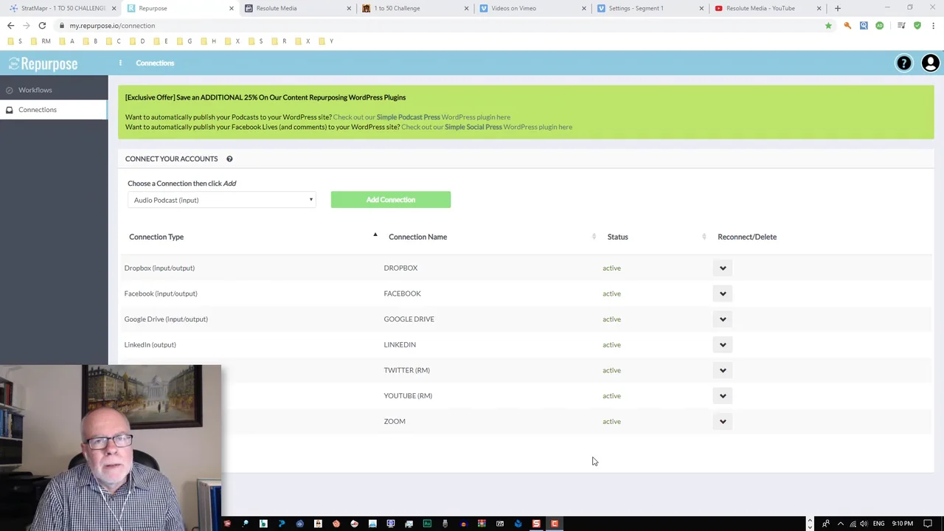Click the browser address bar URL

112,26
